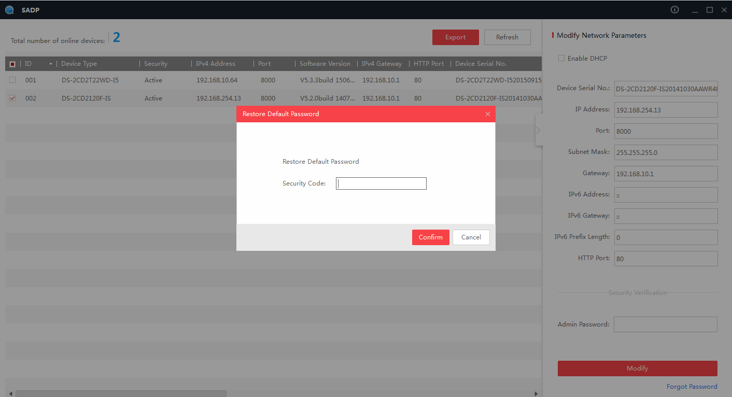The image size is (732, 397).
Task: Open the Forgot Password link
Action: point(692,386)
